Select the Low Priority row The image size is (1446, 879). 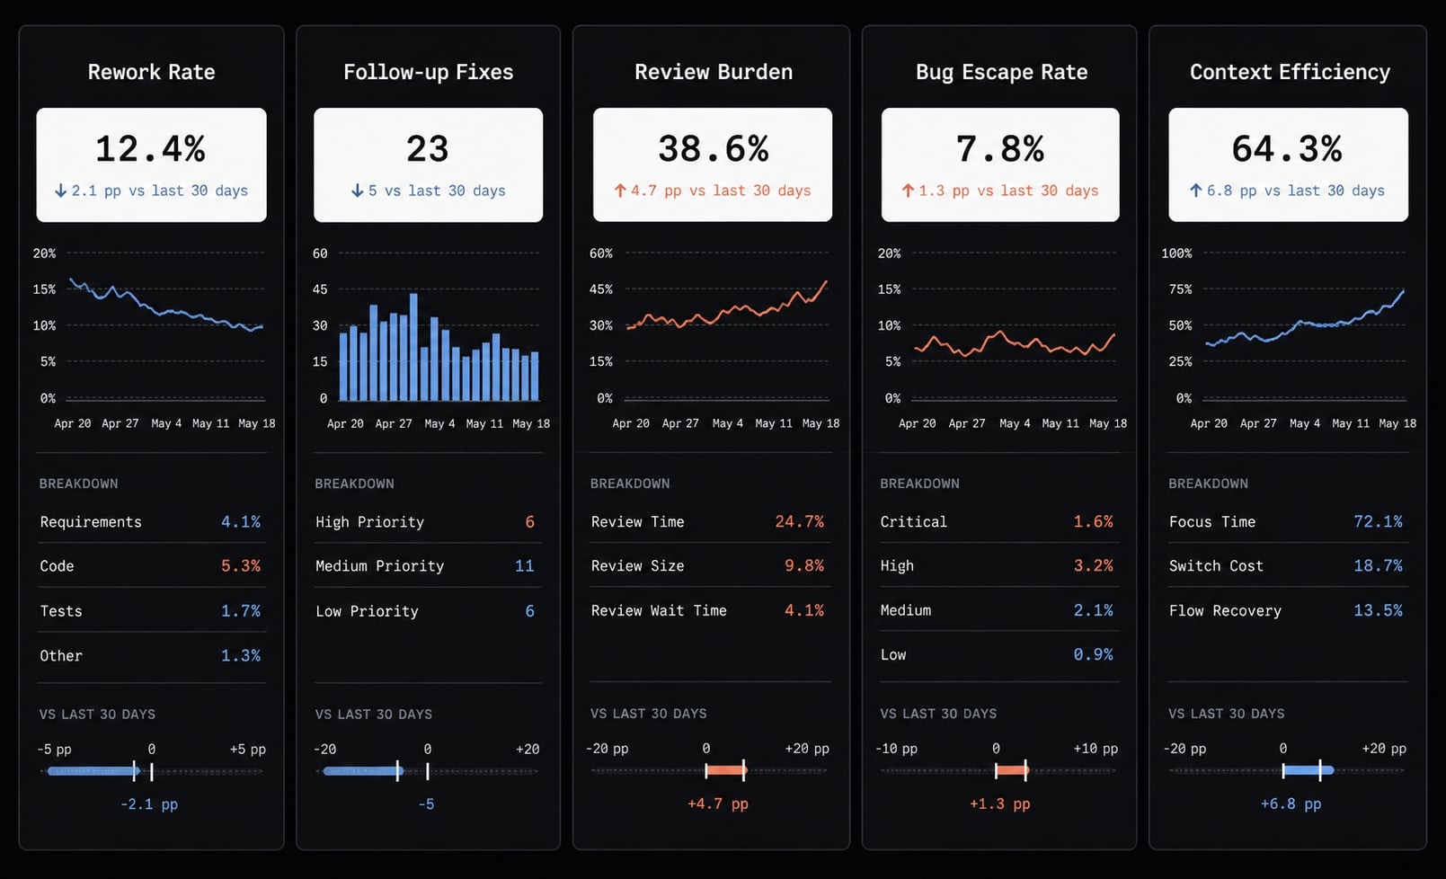tap(428, 611)
